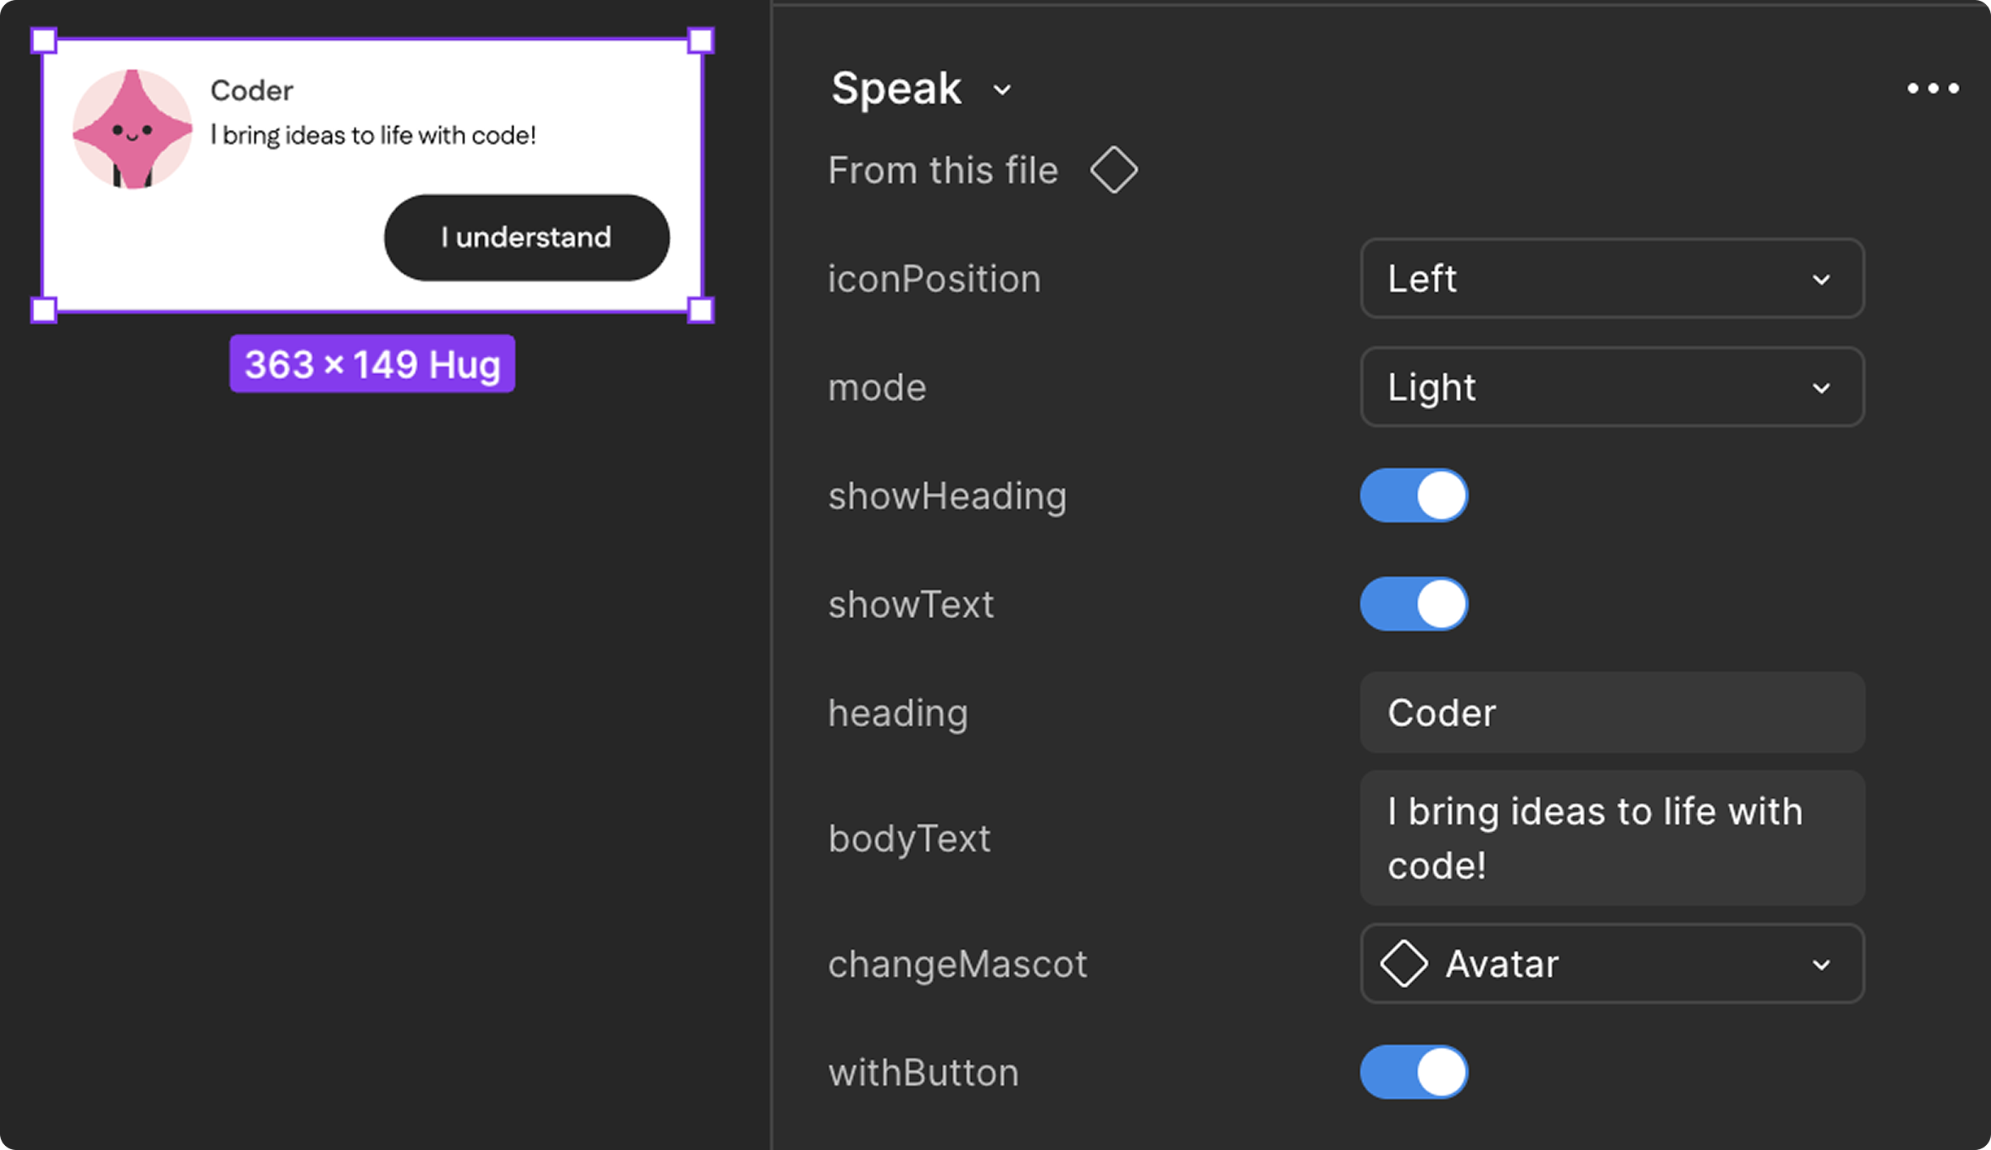The height and width of the screenshot is (1150, 1991).
Task: Edit the bodyText input field
Action: pos(1611,838)
